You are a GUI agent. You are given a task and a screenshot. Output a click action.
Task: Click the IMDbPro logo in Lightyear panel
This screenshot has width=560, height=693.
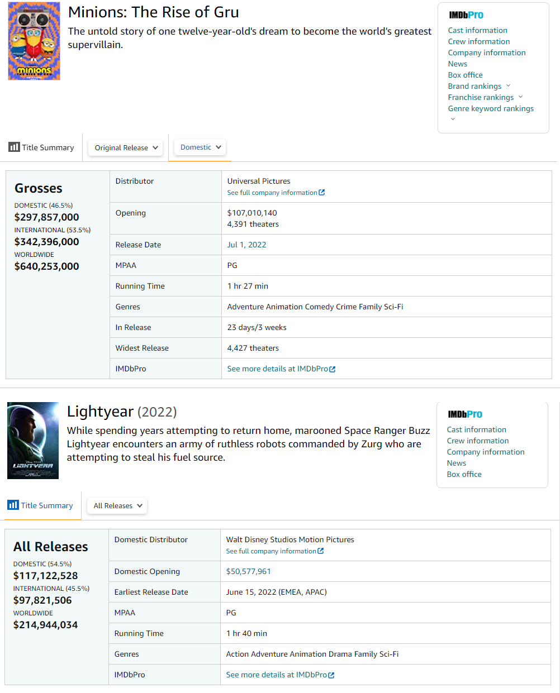464,414
